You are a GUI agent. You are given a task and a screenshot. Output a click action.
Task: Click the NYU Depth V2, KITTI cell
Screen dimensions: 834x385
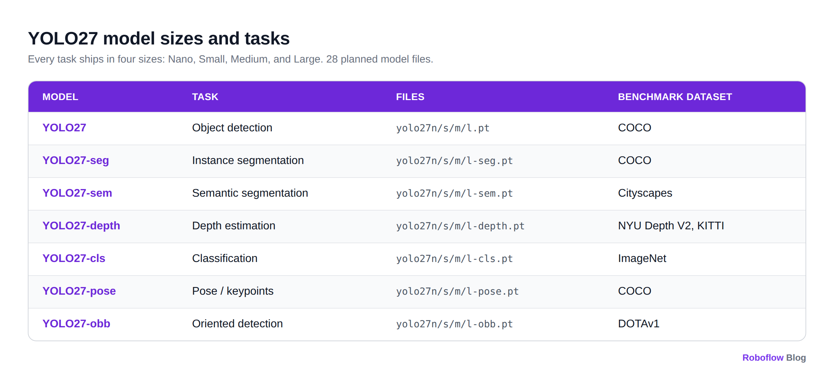(x=671, y=226)
